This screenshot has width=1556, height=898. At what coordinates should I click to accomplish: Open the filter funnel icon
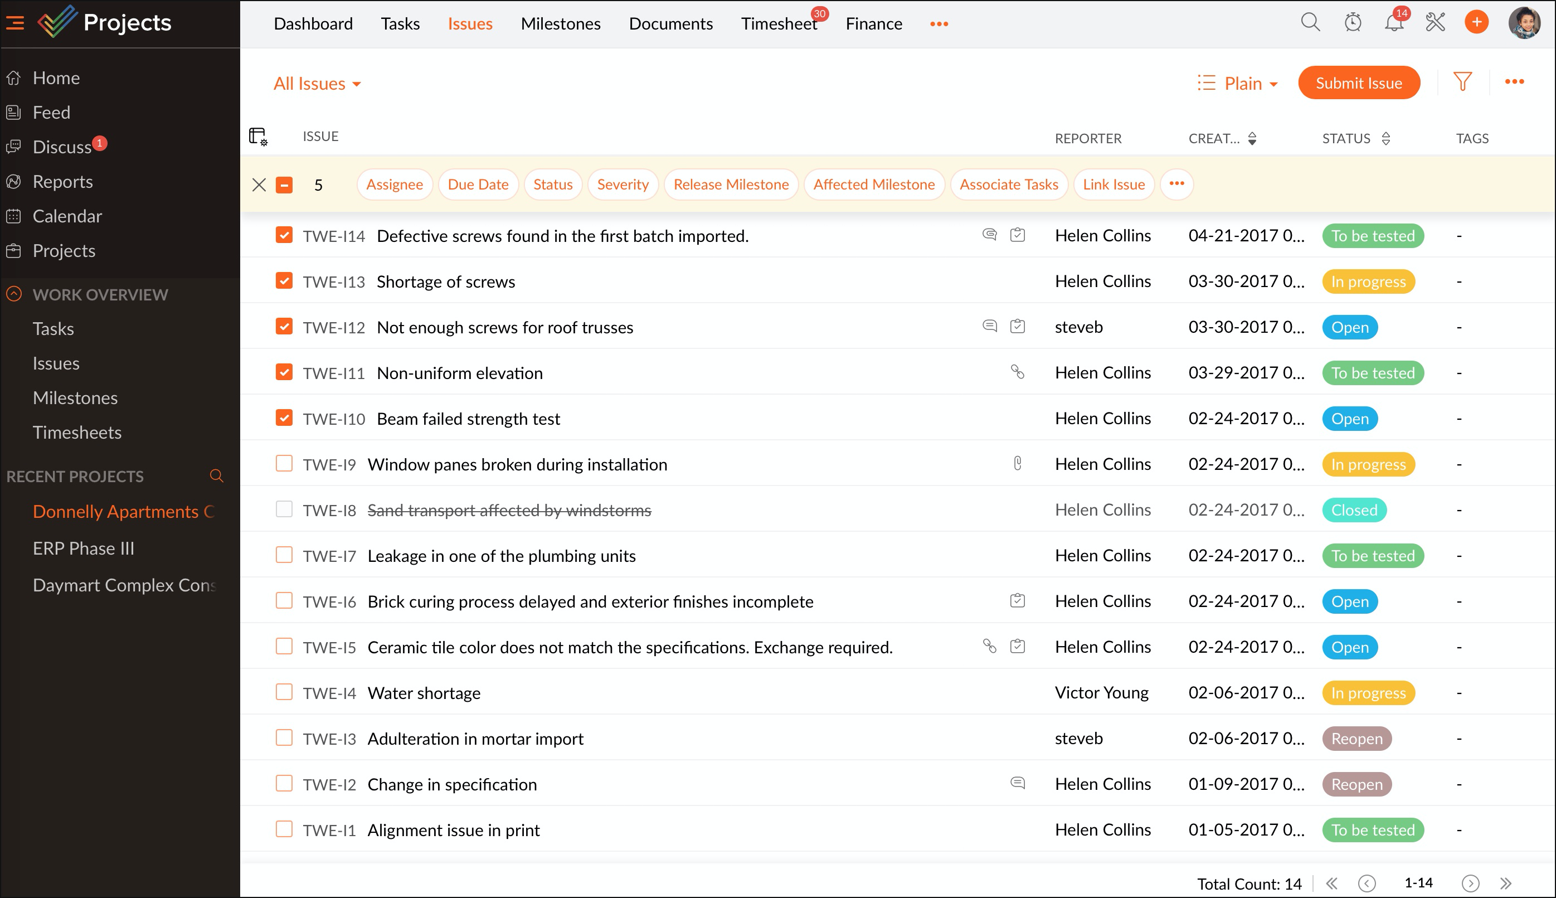click(1462, 82)
